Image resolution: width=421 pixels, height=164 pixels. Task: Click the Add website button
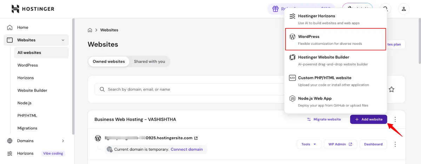[369, 119]
